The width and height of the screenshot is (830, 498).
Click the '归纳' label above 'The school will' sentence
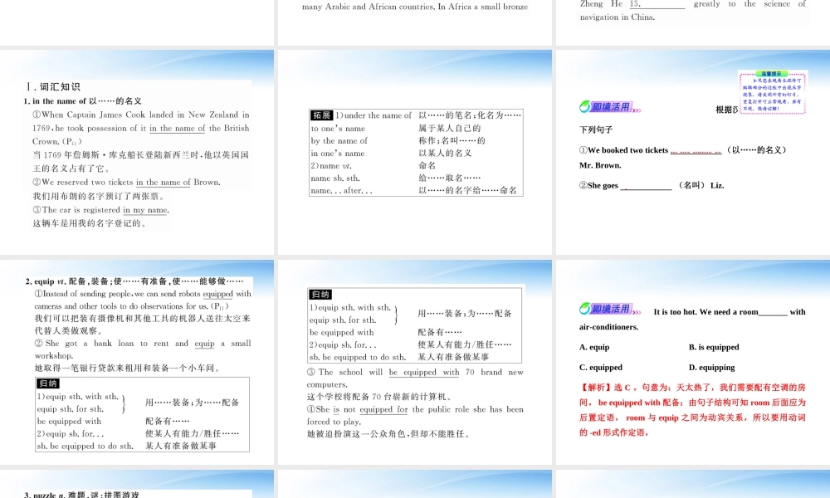coord(320,295)
